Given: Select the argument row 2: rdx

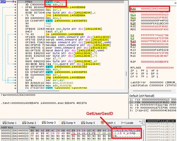Looking at the screenshot, I should click(x=153, y=102).
